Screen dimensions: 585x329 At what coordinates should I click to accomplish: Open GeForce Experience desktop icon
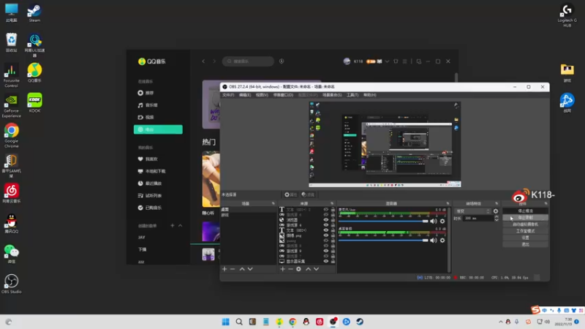click(11, 105)
